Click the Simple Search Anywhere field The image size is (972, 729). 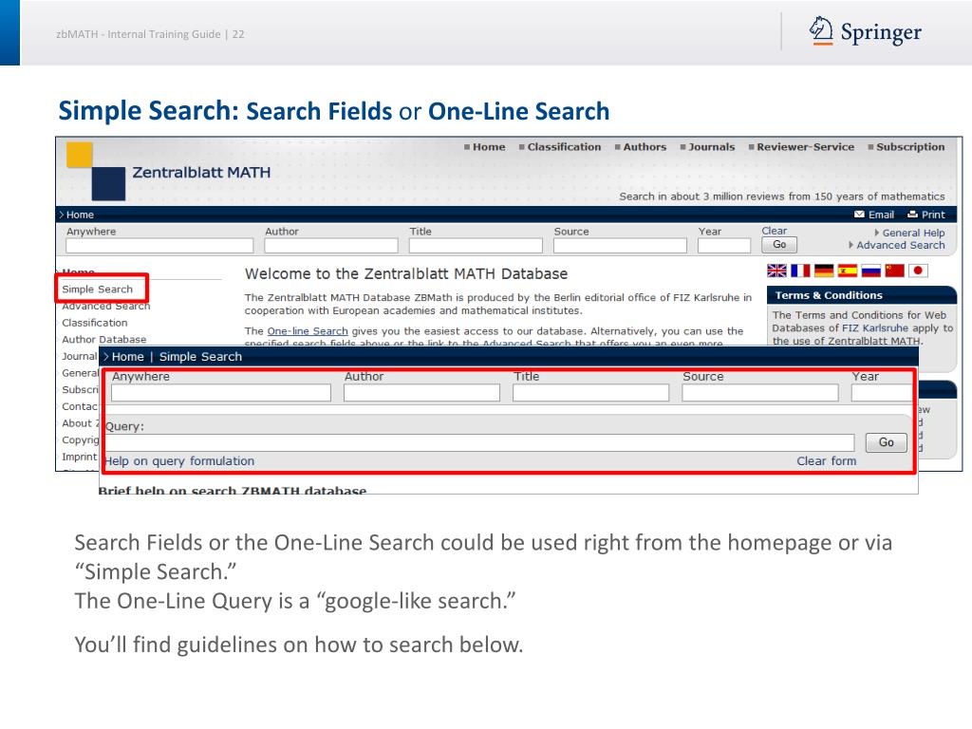(221, 392)
